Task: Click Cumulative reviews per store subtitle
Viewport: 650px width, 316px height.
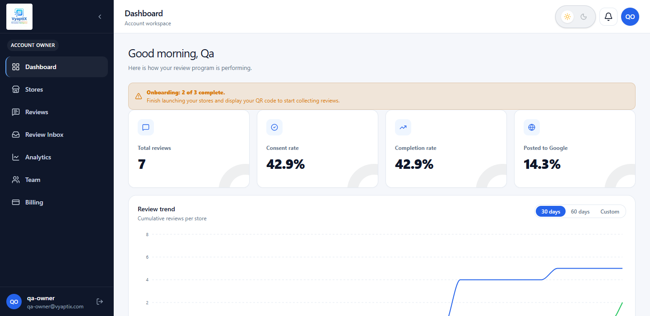Action: tap(172, 218)
